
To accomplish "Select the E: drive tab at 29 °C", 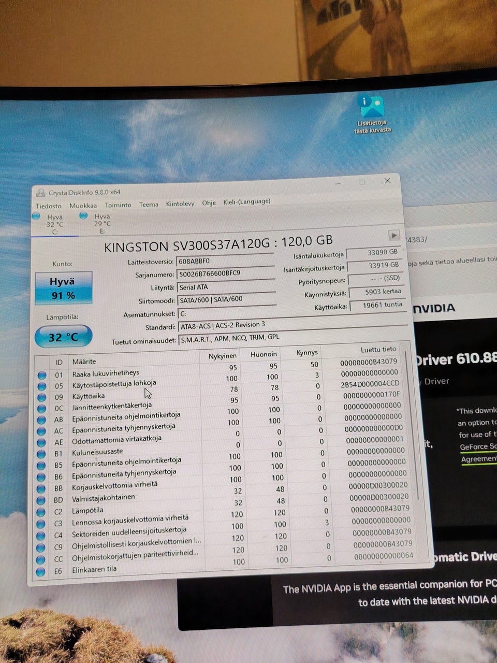I will click(101, 224).
